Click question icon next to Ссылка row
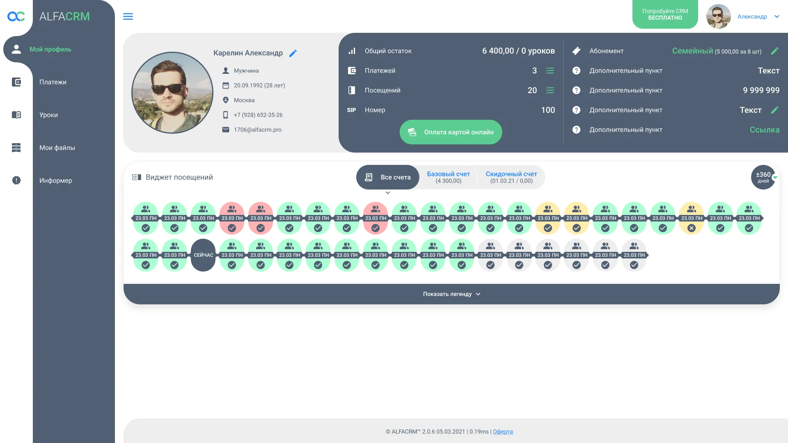The image size is (788, 443). point(576,130)
